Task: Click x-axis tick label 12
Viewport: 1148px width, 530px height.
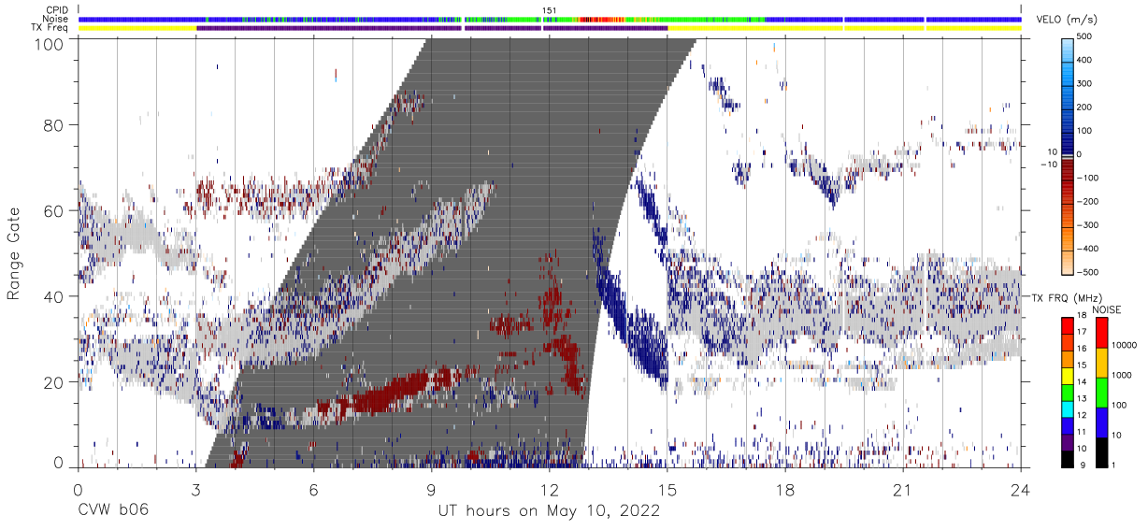Action: [x=549, y=490]
